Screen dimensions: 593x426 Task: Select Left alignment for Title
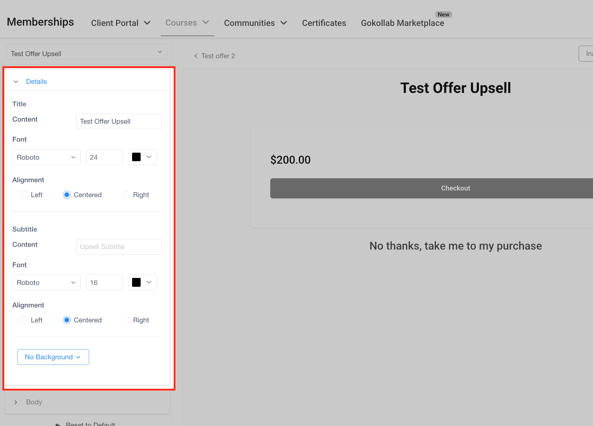[x=24, y=195]
